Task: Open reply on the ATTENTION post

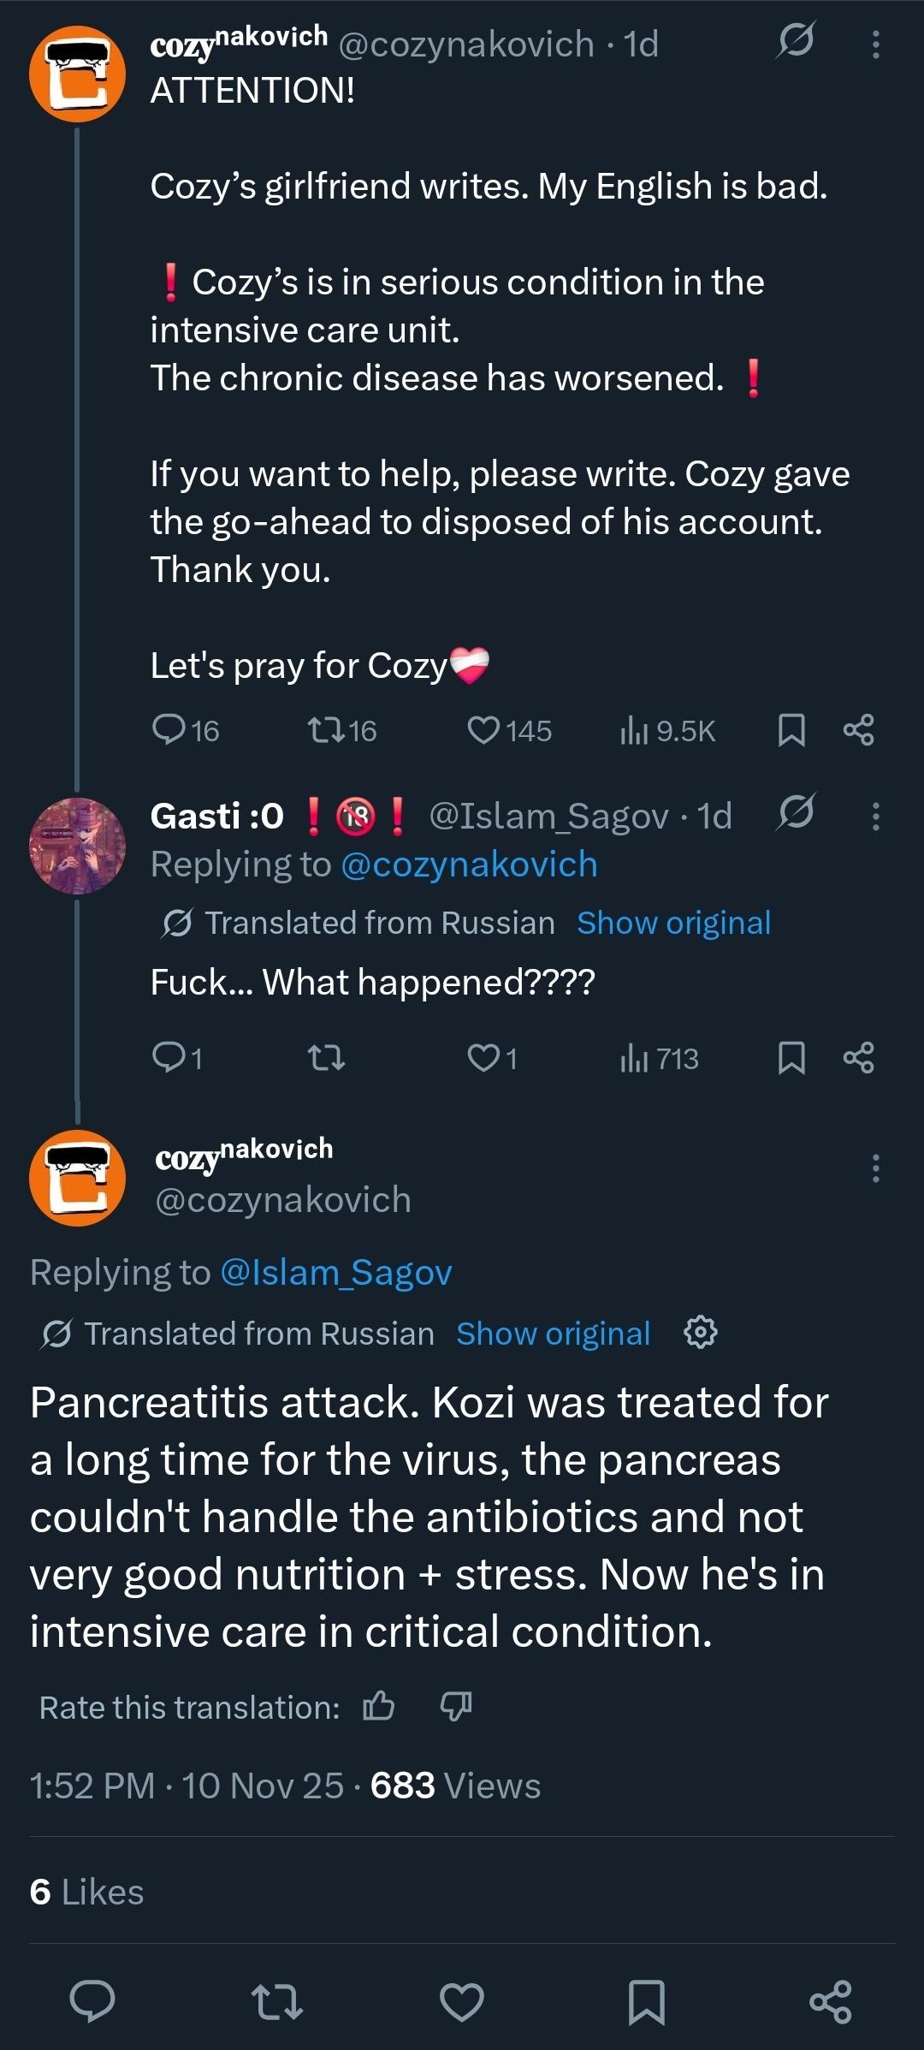Action: (x=169, y=730)
